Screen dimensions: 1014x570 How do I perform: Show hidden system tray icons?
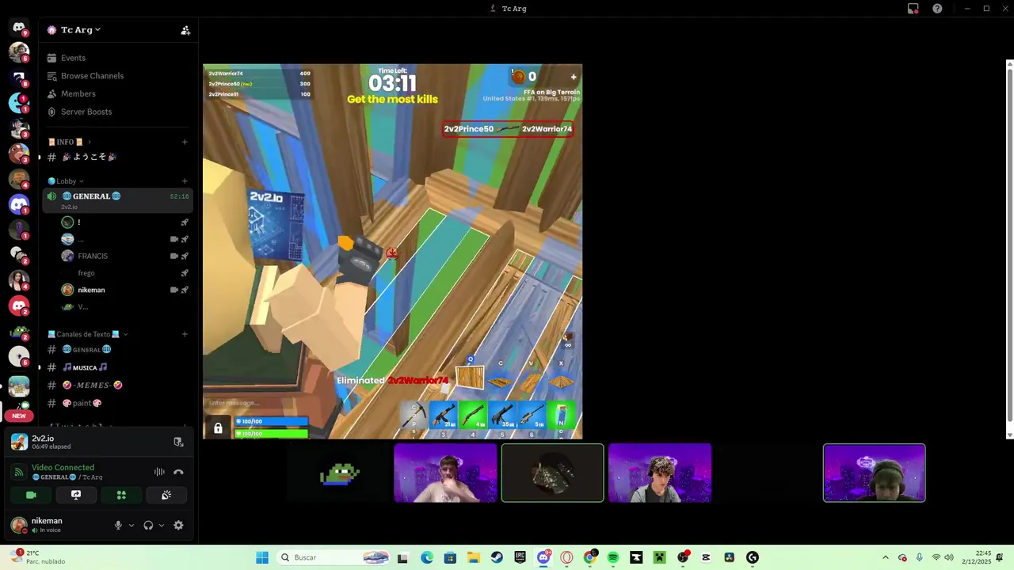886,557
